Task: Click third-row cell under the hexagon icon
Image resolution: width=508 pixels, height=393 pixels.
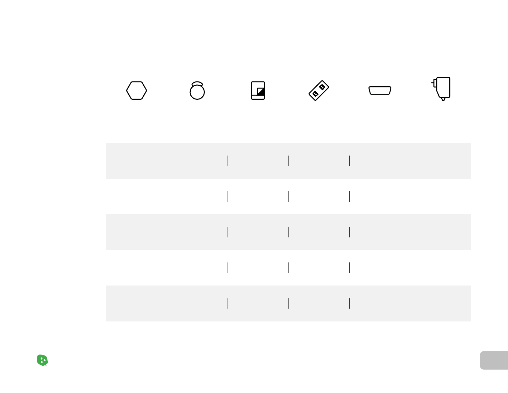Action: [x=137, y=232]
